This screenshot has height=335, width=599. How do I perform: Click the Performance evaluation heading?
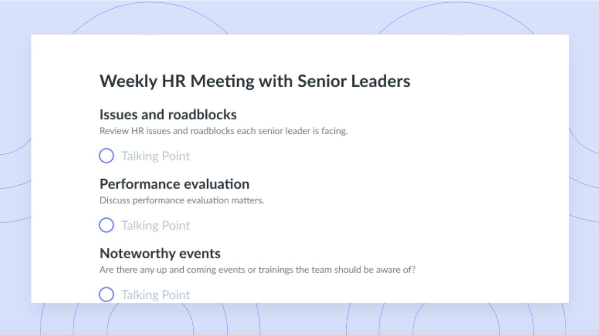click(175, 184)
